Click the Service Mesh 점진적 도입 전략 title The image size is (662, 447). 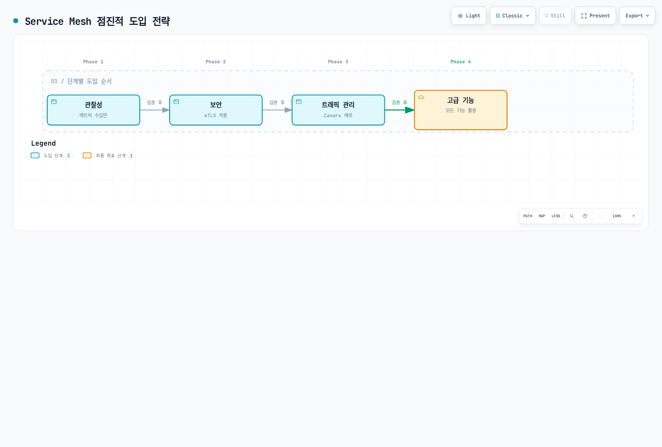point(98,21)
